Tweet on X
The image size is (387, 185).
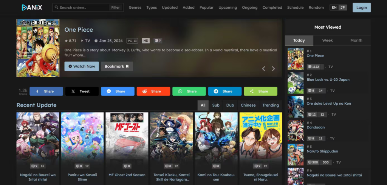pyautogui.click(x=82, y=91)
